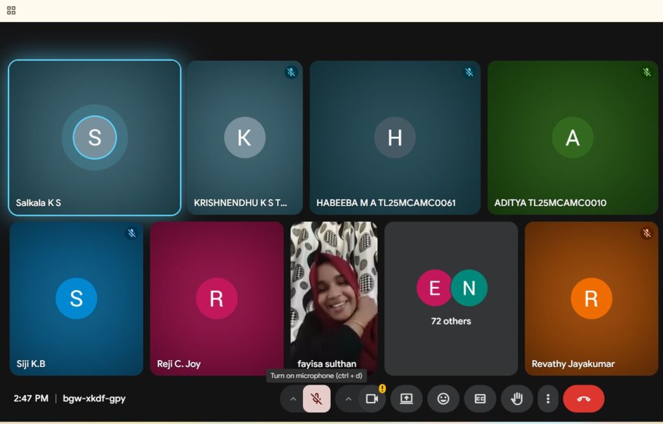Click muted mic icon on ADITYA tile
The height and width of the screenshot is (424, 663).
point(646,72)
